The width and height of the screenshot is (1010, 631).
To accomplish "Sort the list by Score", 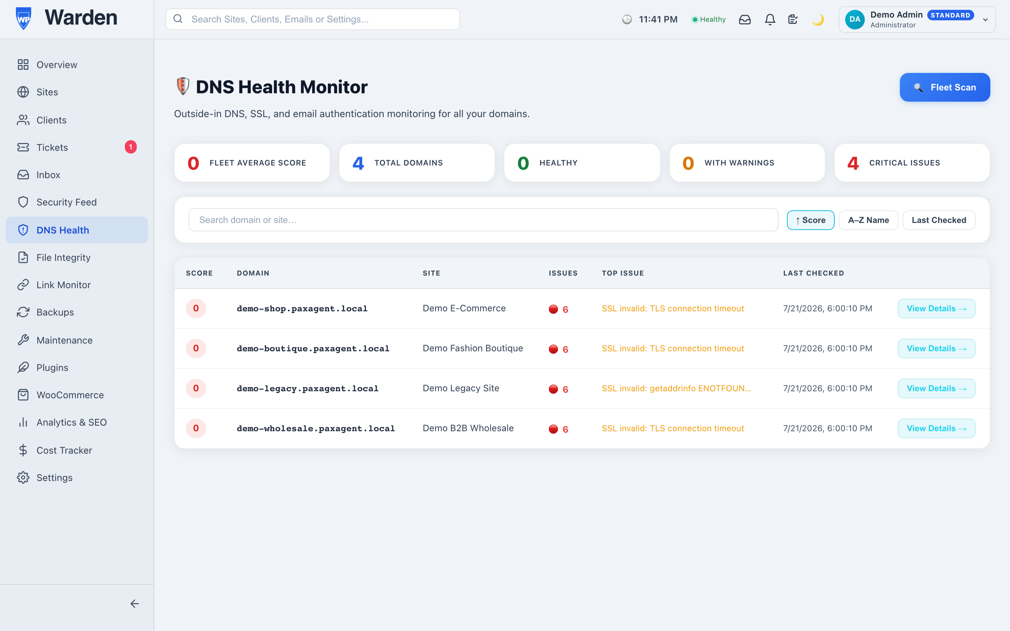I will (x=810, y=220).
